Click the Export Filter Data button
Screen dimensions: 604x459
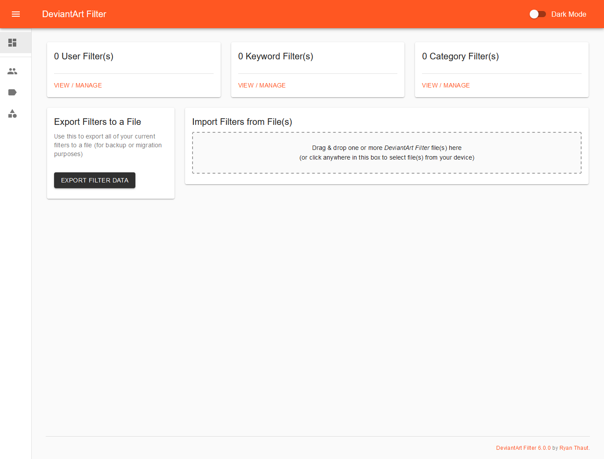click(95, 180)
